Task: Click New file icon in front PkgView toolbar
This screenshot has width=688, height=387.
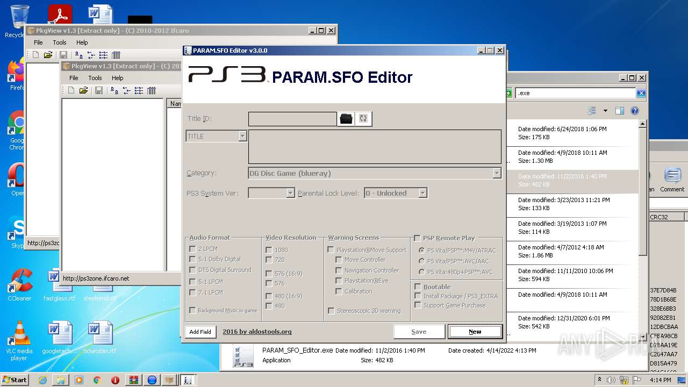Action: (71, 90)
